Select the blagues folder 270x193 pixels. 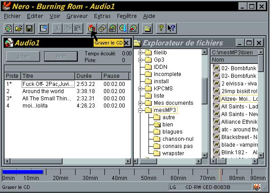172,132
